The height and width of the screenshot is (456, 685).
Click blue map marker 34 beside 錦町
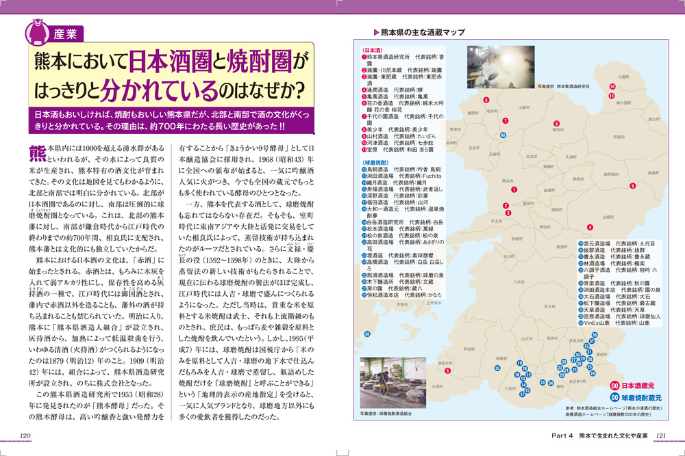pos(551,384)
